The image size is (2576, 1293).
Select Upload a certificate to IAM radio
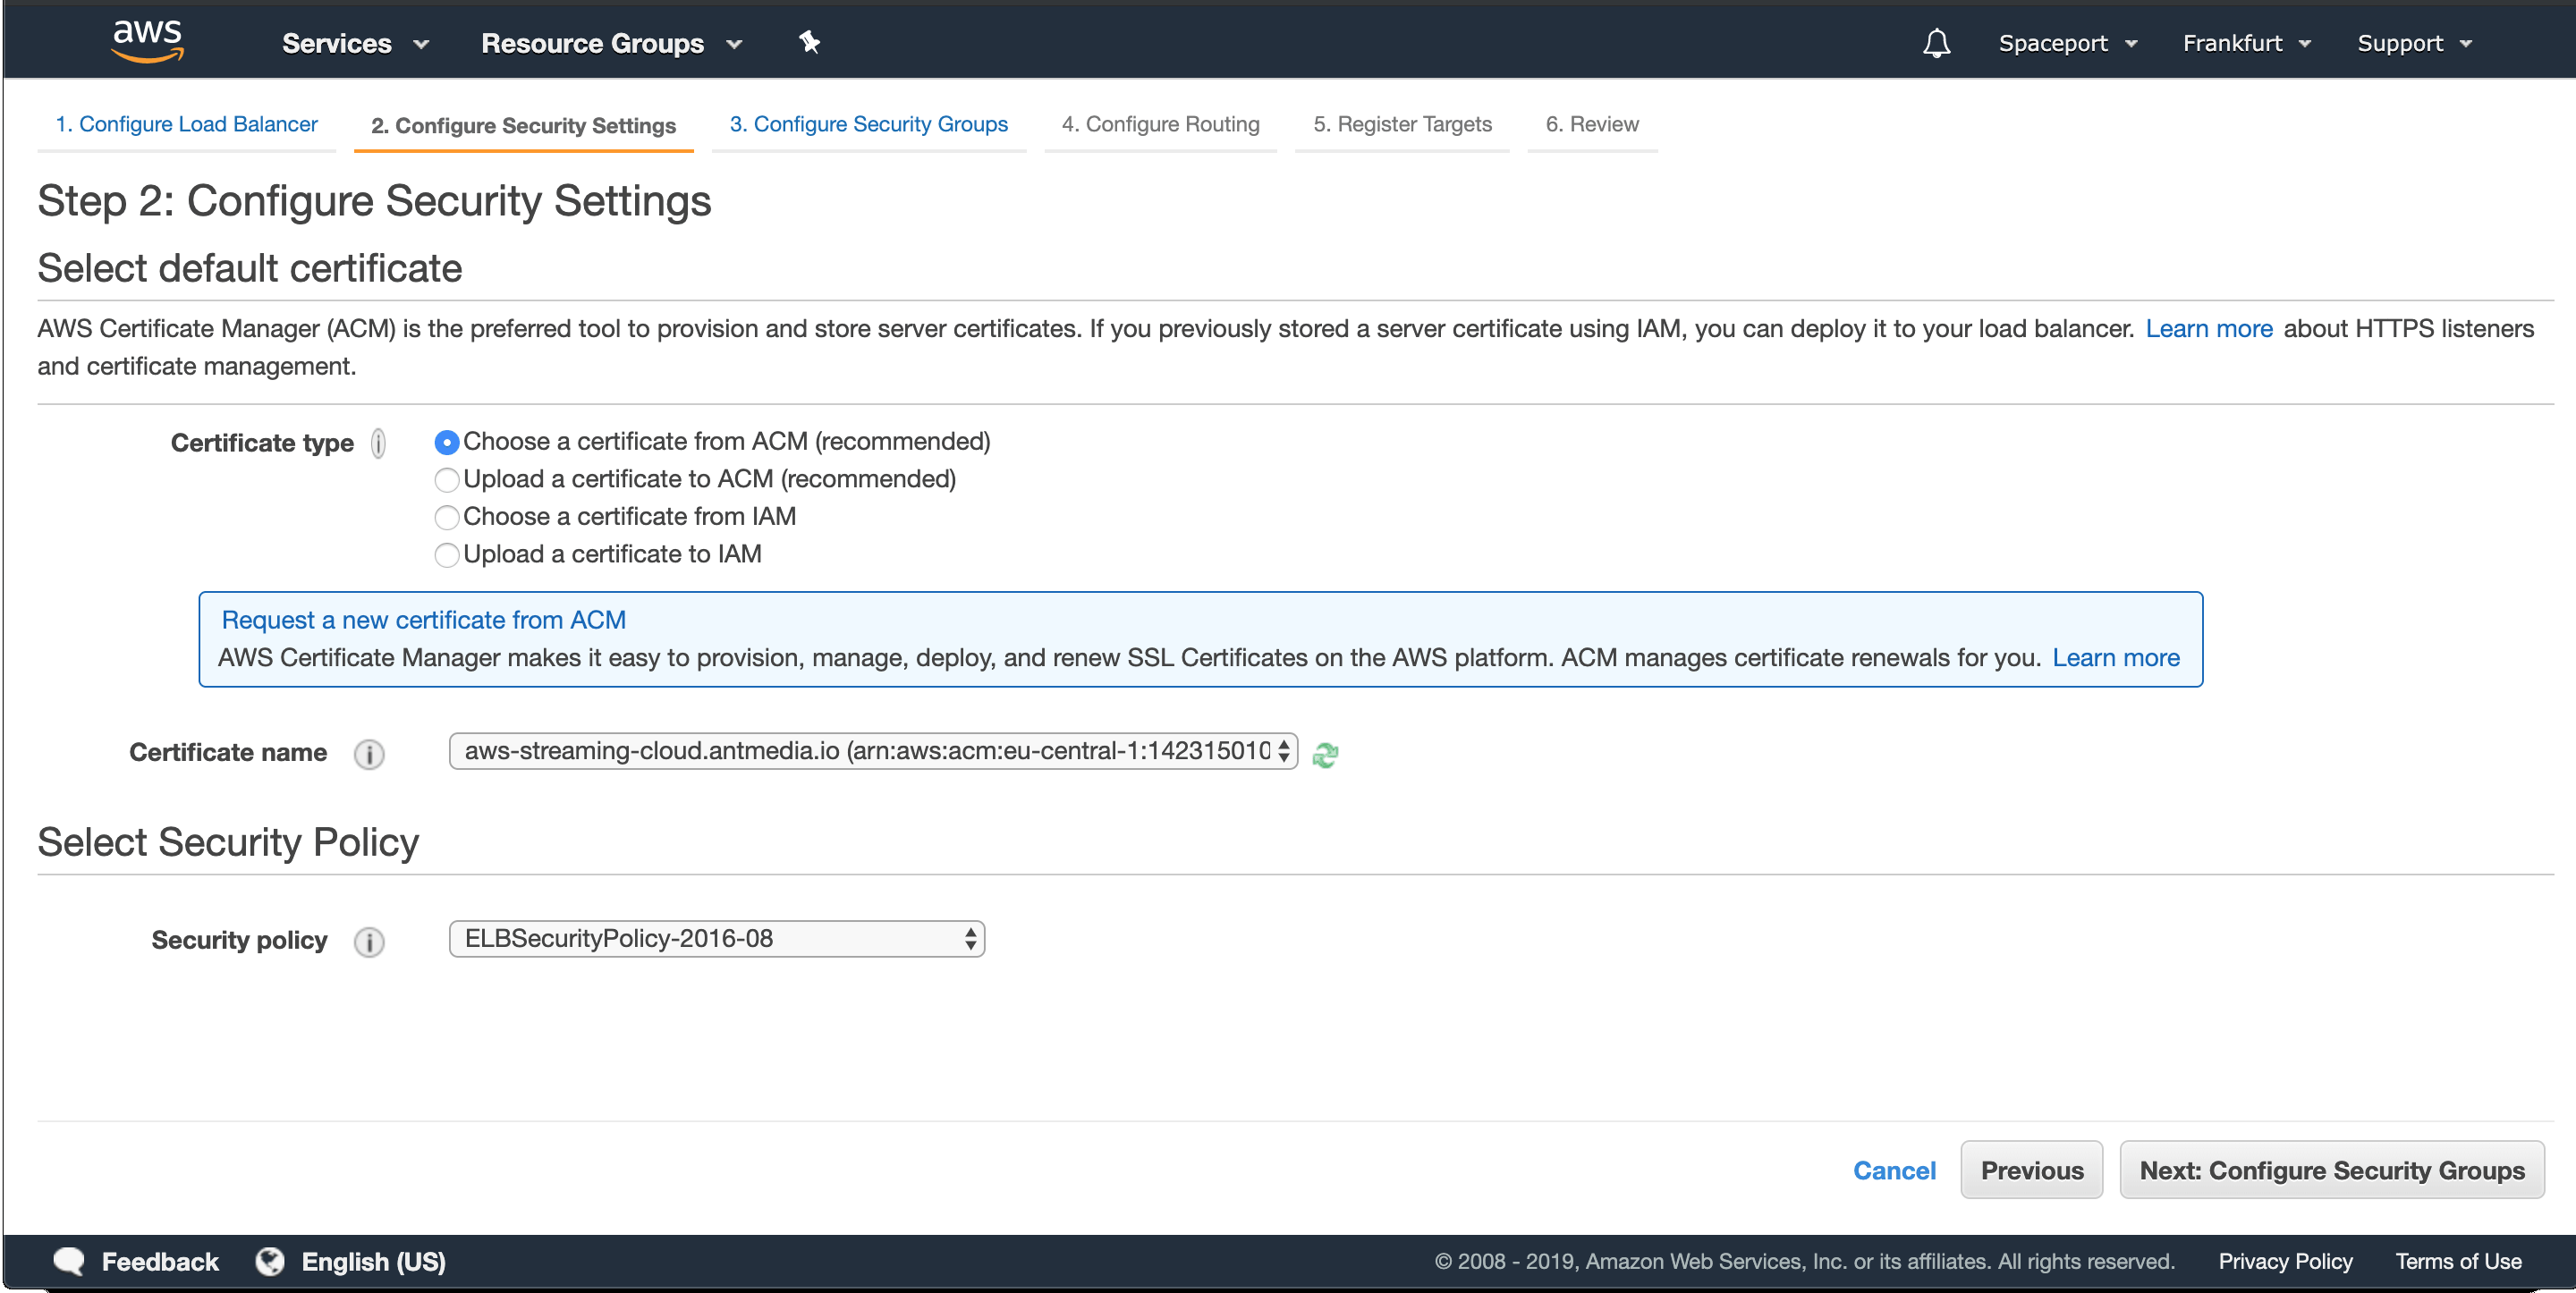point(447,555)
